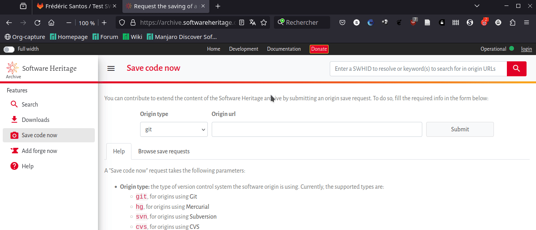The width and height of the screenshot is (536, 230).
Task: Open Downloads from the Features sidebar
Action: coord(35,120)
